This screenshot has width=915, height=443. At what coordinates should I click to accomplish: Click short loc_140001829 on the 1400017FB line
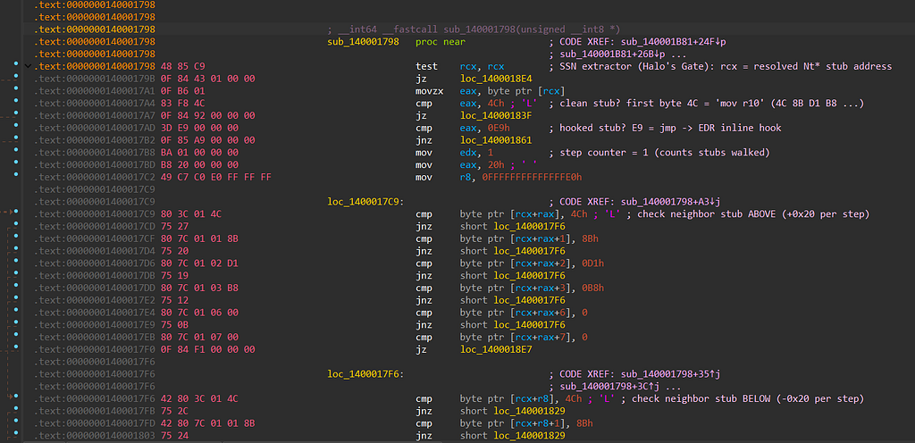click(512, 411)
